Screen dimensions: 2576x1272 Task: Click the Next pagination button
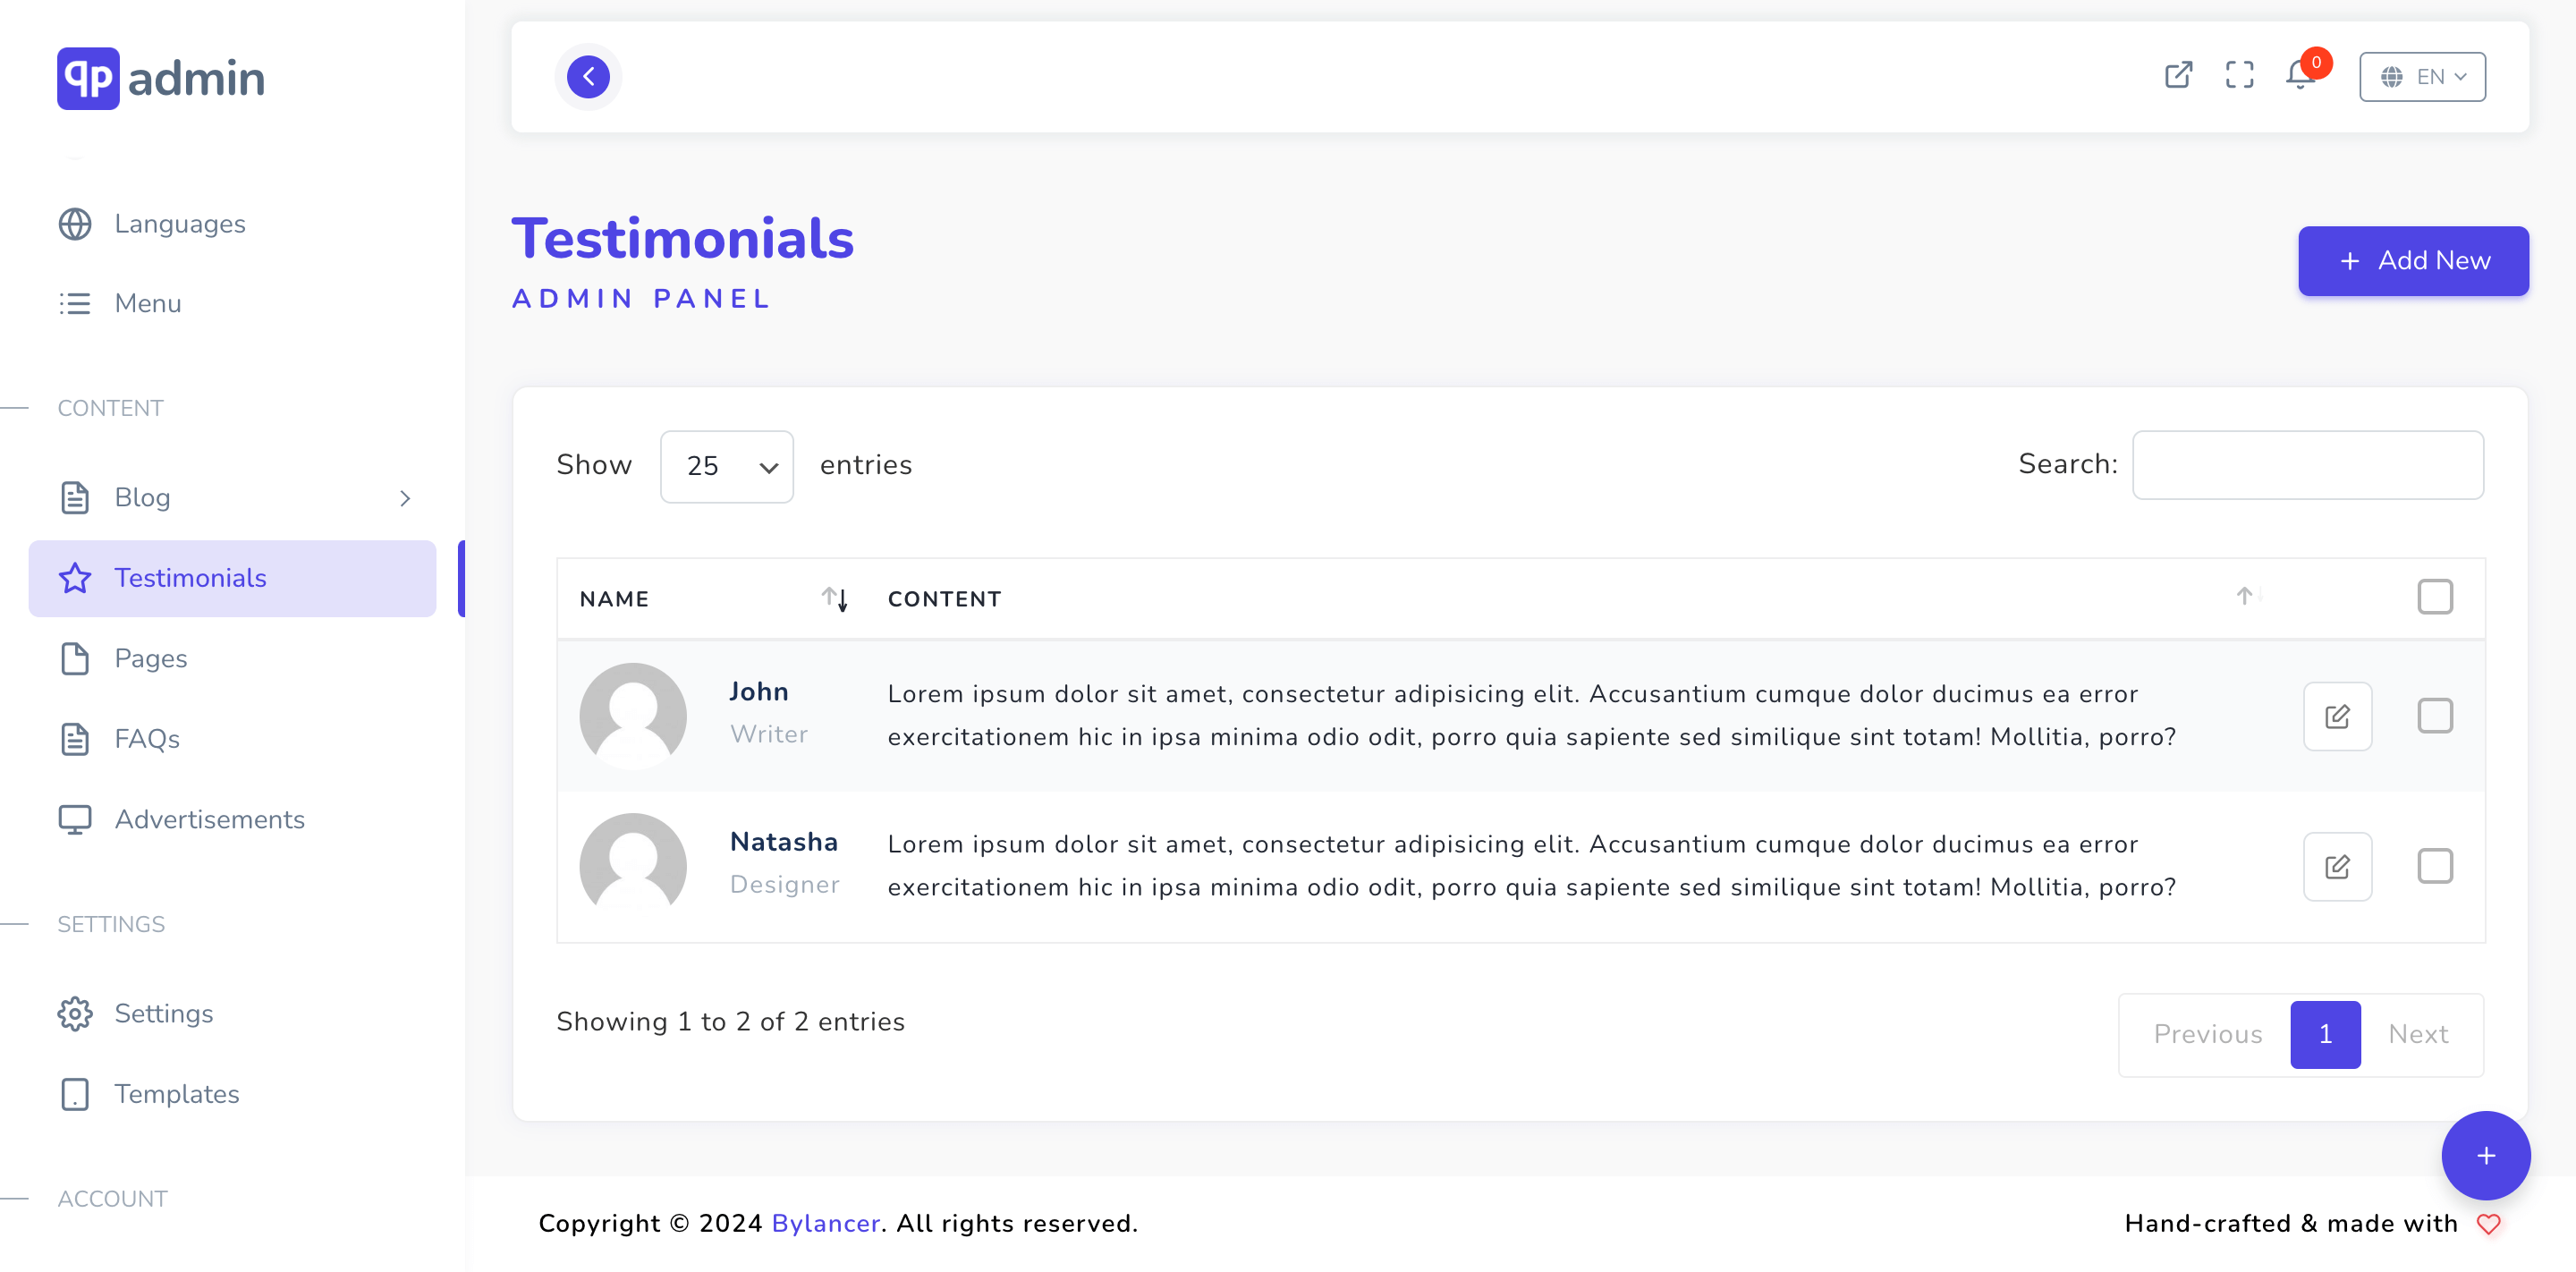(x=2417, y=1034)
